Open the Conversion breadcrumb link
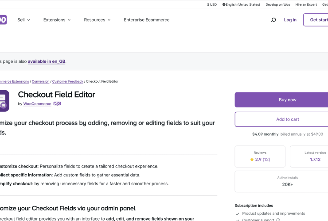Viewport: 328px width, 221px height. click(x=41, y=81)
